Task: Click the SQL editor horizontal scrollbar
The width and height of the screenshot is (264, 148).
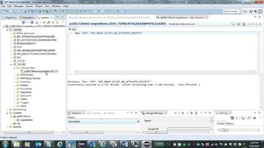Action: [165, 72]
